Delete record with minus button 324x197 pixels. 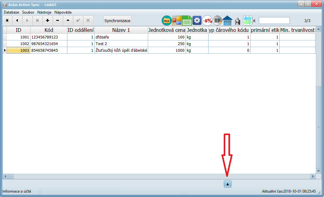click(58, 21)
